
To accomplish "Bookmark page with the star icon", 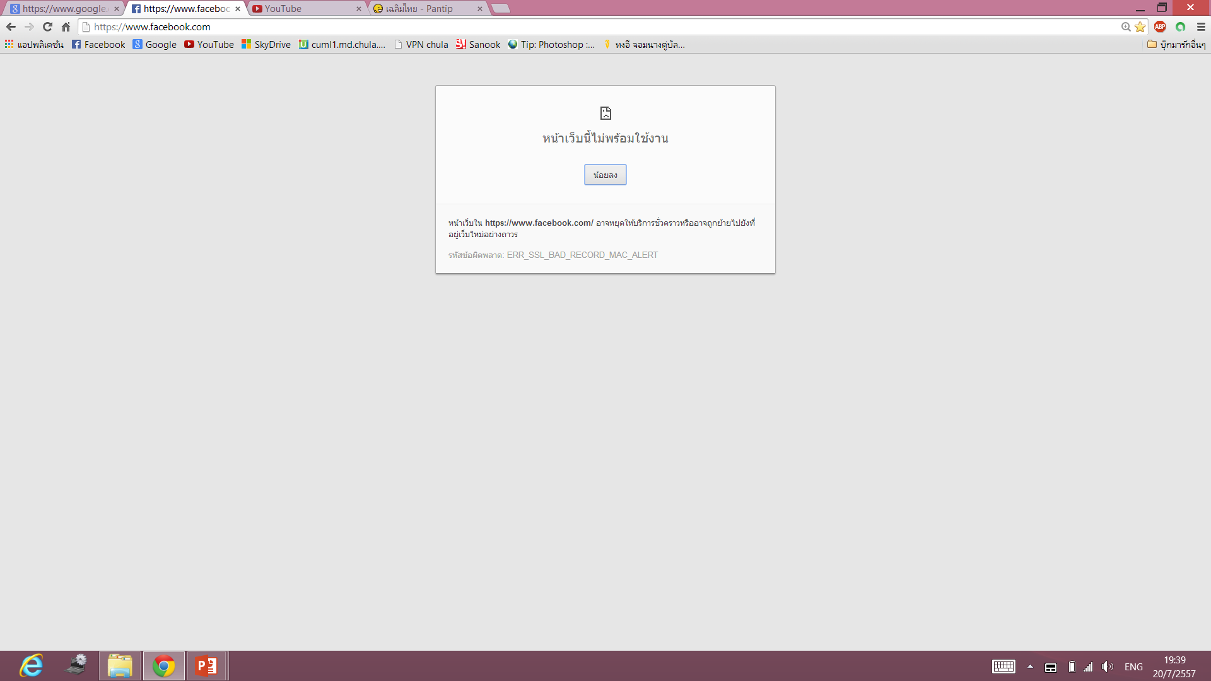I will click(x=1140, y=26).
